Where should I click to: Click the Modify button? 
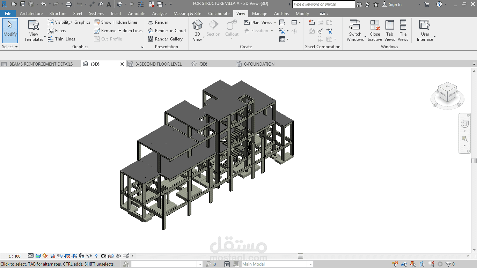10,31
